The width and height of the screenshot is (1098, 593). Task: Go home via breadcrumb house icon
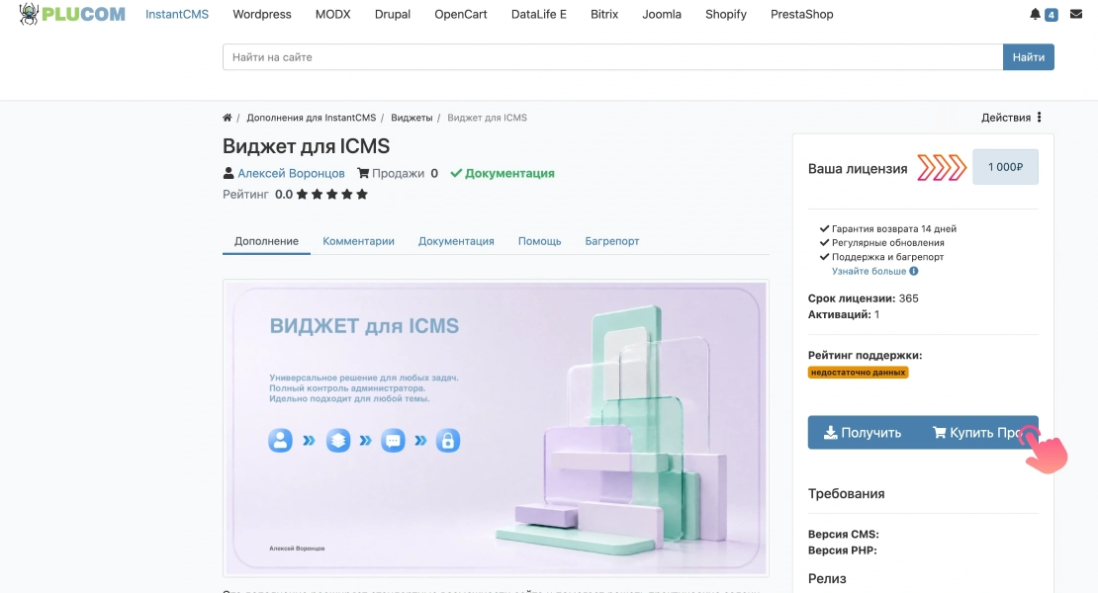(x=227, y=118)
